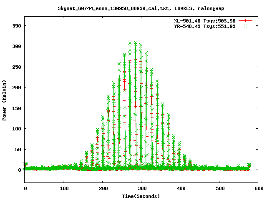Click y-axis tick label 200
267x200 pixels.
click(x=17, y=87)
